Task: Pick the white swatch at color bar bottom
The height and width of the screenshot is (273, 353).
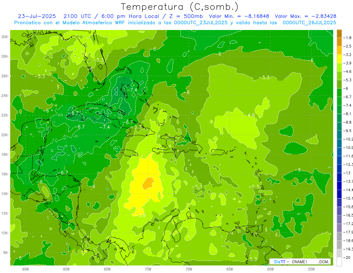Action: pos(339,262)
